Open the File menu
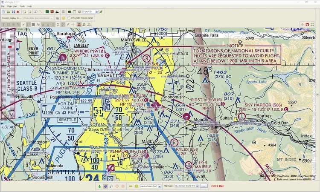The image size is (320, 192). (3, 6)
